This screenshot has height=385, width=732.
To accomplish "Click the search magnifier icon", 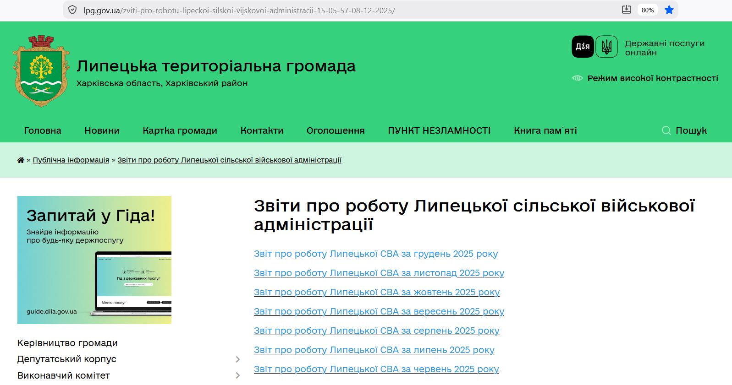I will tap(666, 130).
